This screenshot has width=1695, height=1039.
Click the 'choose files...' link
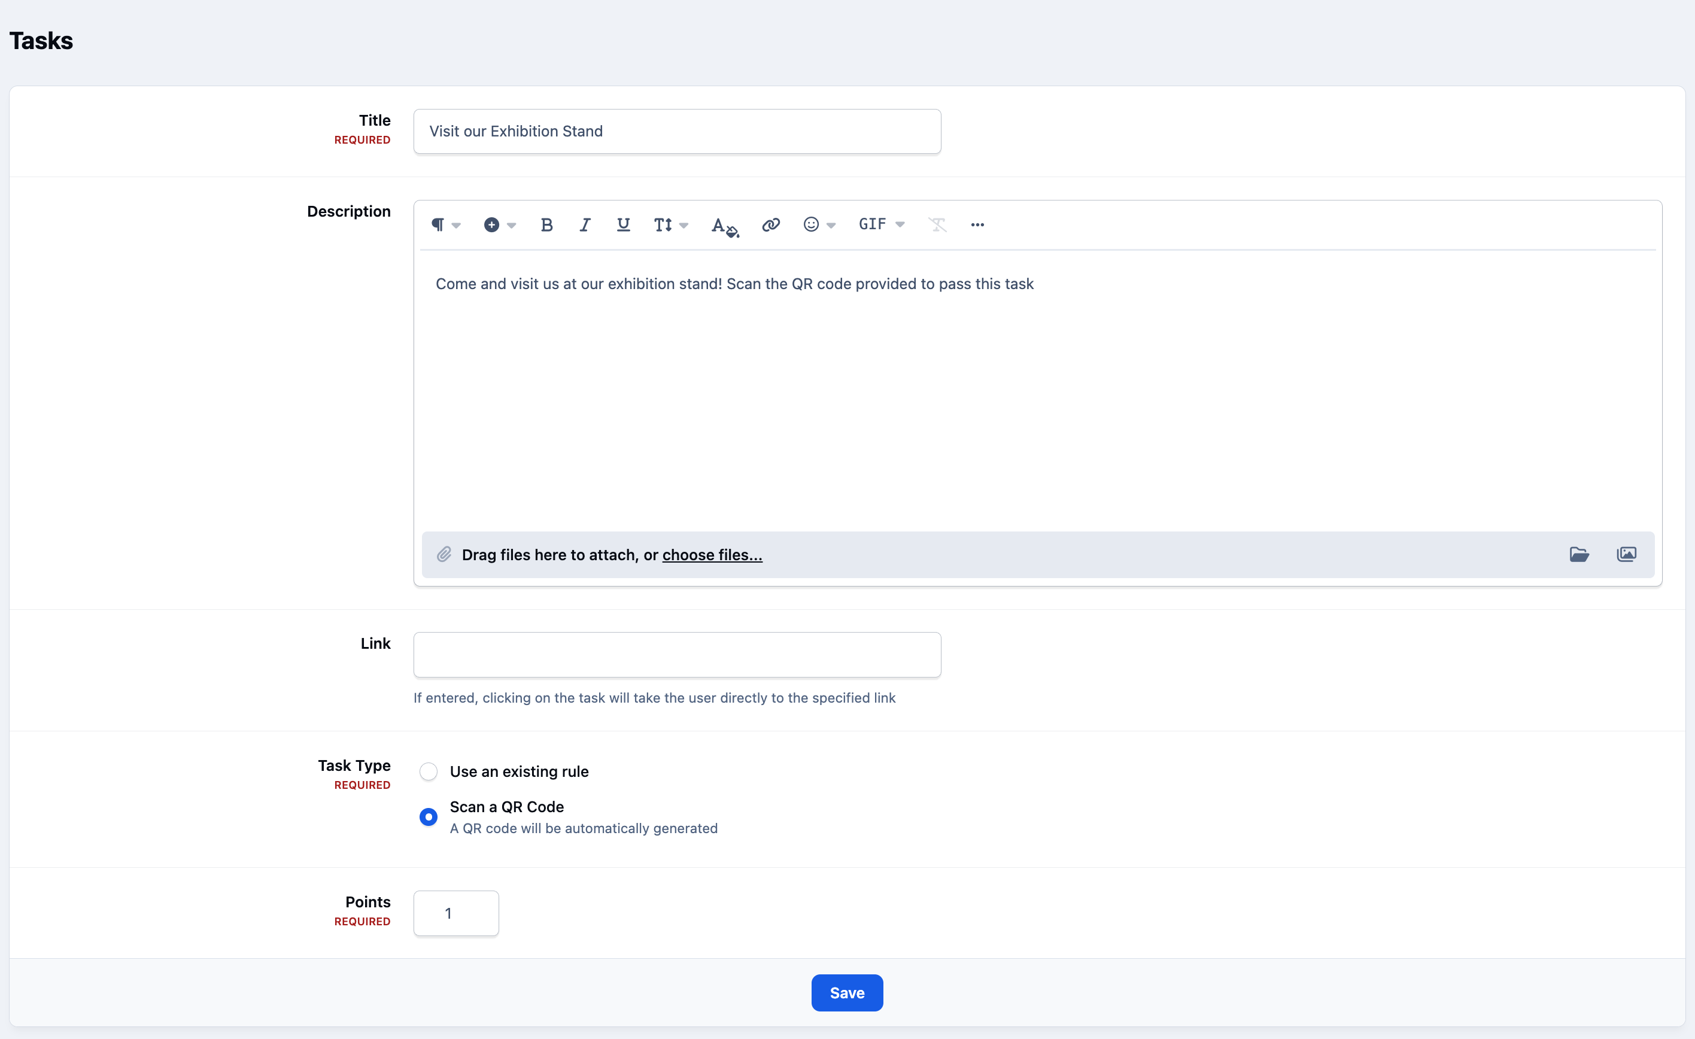pyautogui.click(x=712, y=555)
